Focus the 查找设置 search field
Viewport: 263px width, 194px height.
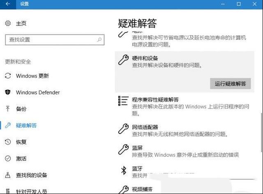tap(55, 40)
